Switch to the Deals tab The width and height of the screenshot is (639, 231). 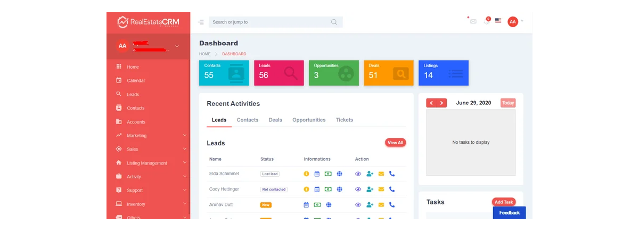pyautogui.click(x=275, y=120)
